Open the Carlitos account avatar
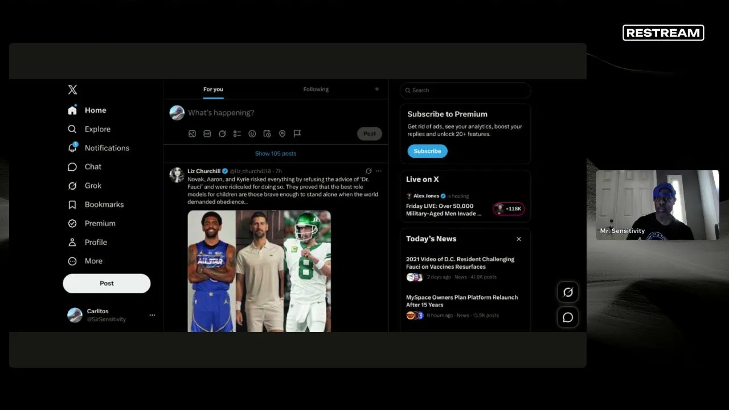Image resolution: width=729 pixels, height=410 pixels. tap(75, 315)
